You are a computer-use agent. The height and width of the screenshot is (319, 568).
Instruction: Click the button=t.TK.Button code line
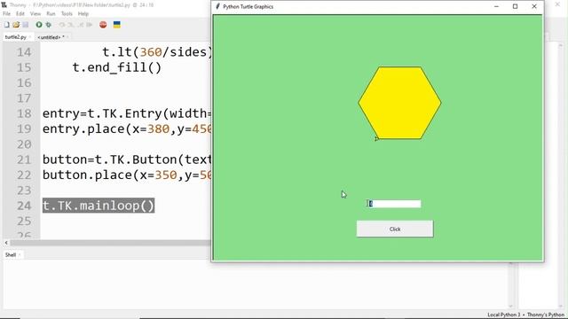pyautogui.click(x=126, y=159)
